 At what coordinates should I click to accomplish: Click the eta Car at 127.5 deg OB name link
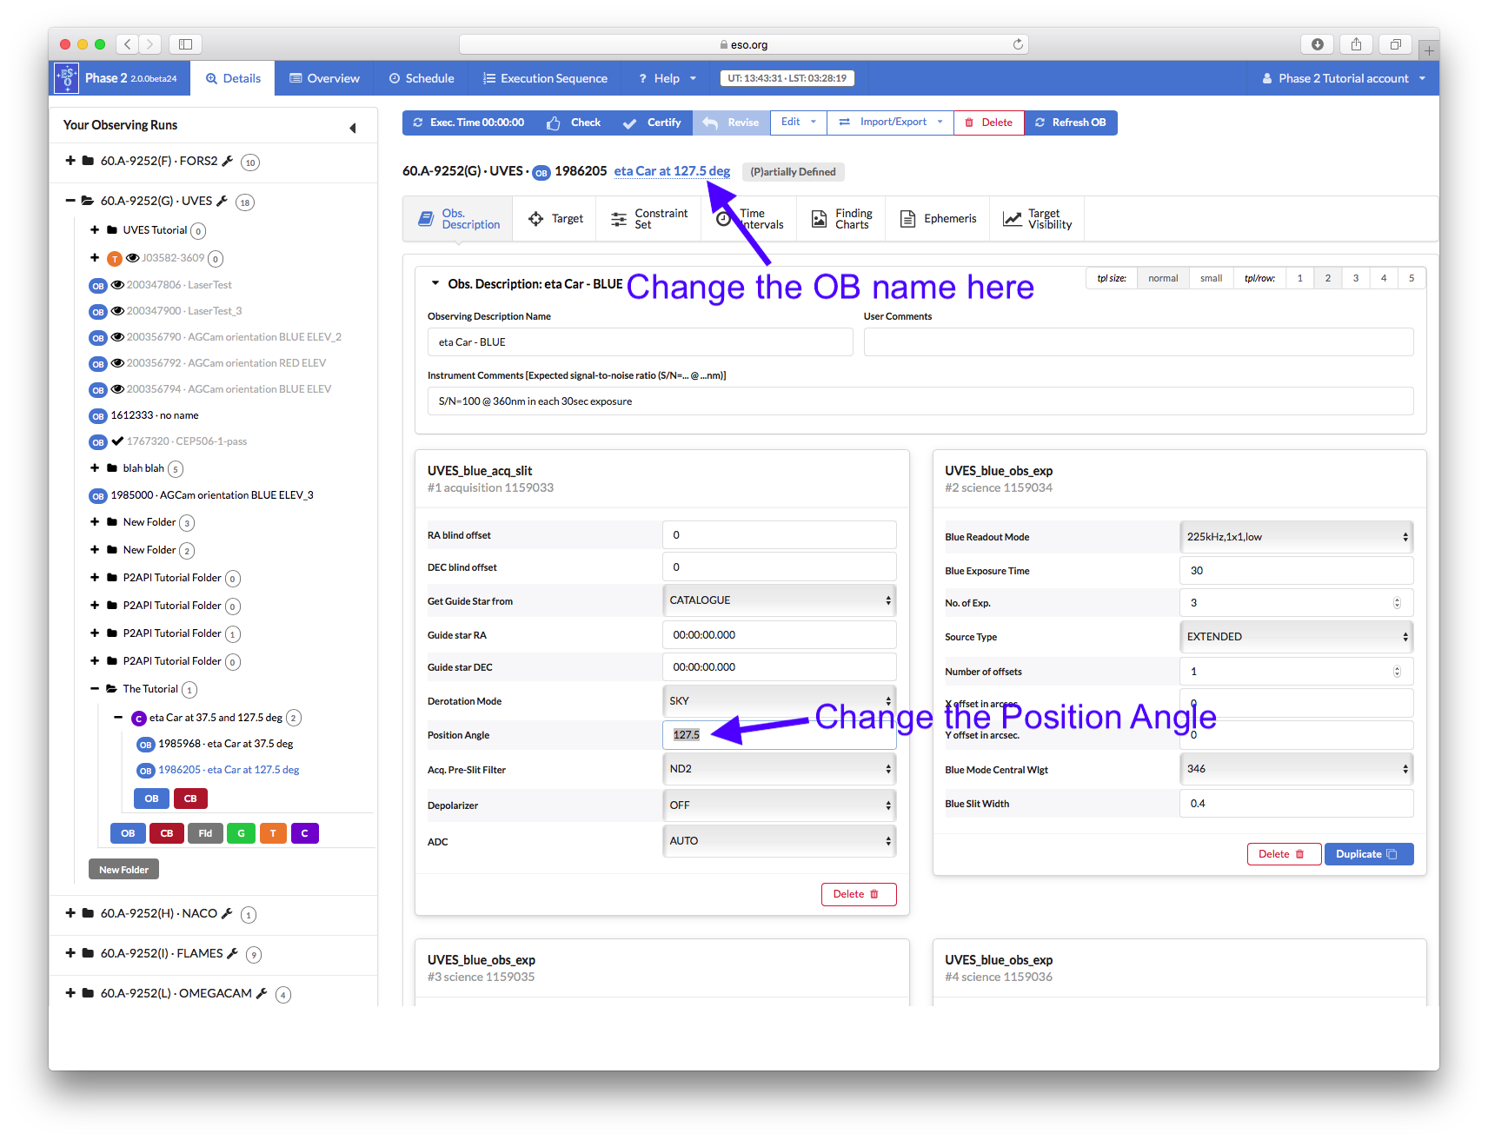[x=672, y=171]
